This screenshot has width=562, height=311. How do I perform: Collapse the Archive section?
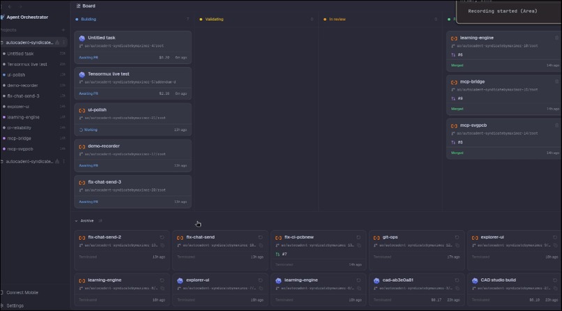(76, 221)
